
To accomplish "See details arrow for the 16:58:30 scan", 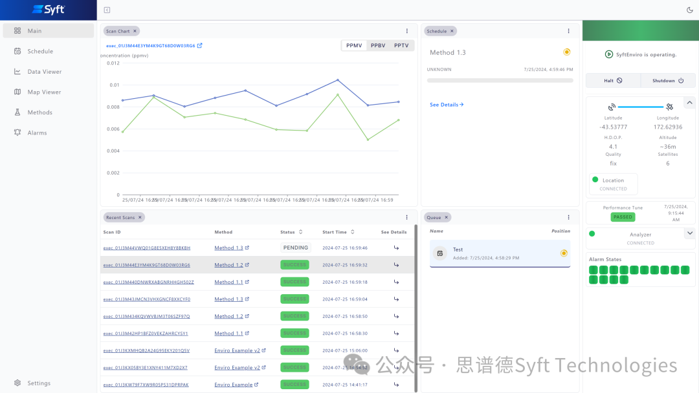I will tap(396, 334).
